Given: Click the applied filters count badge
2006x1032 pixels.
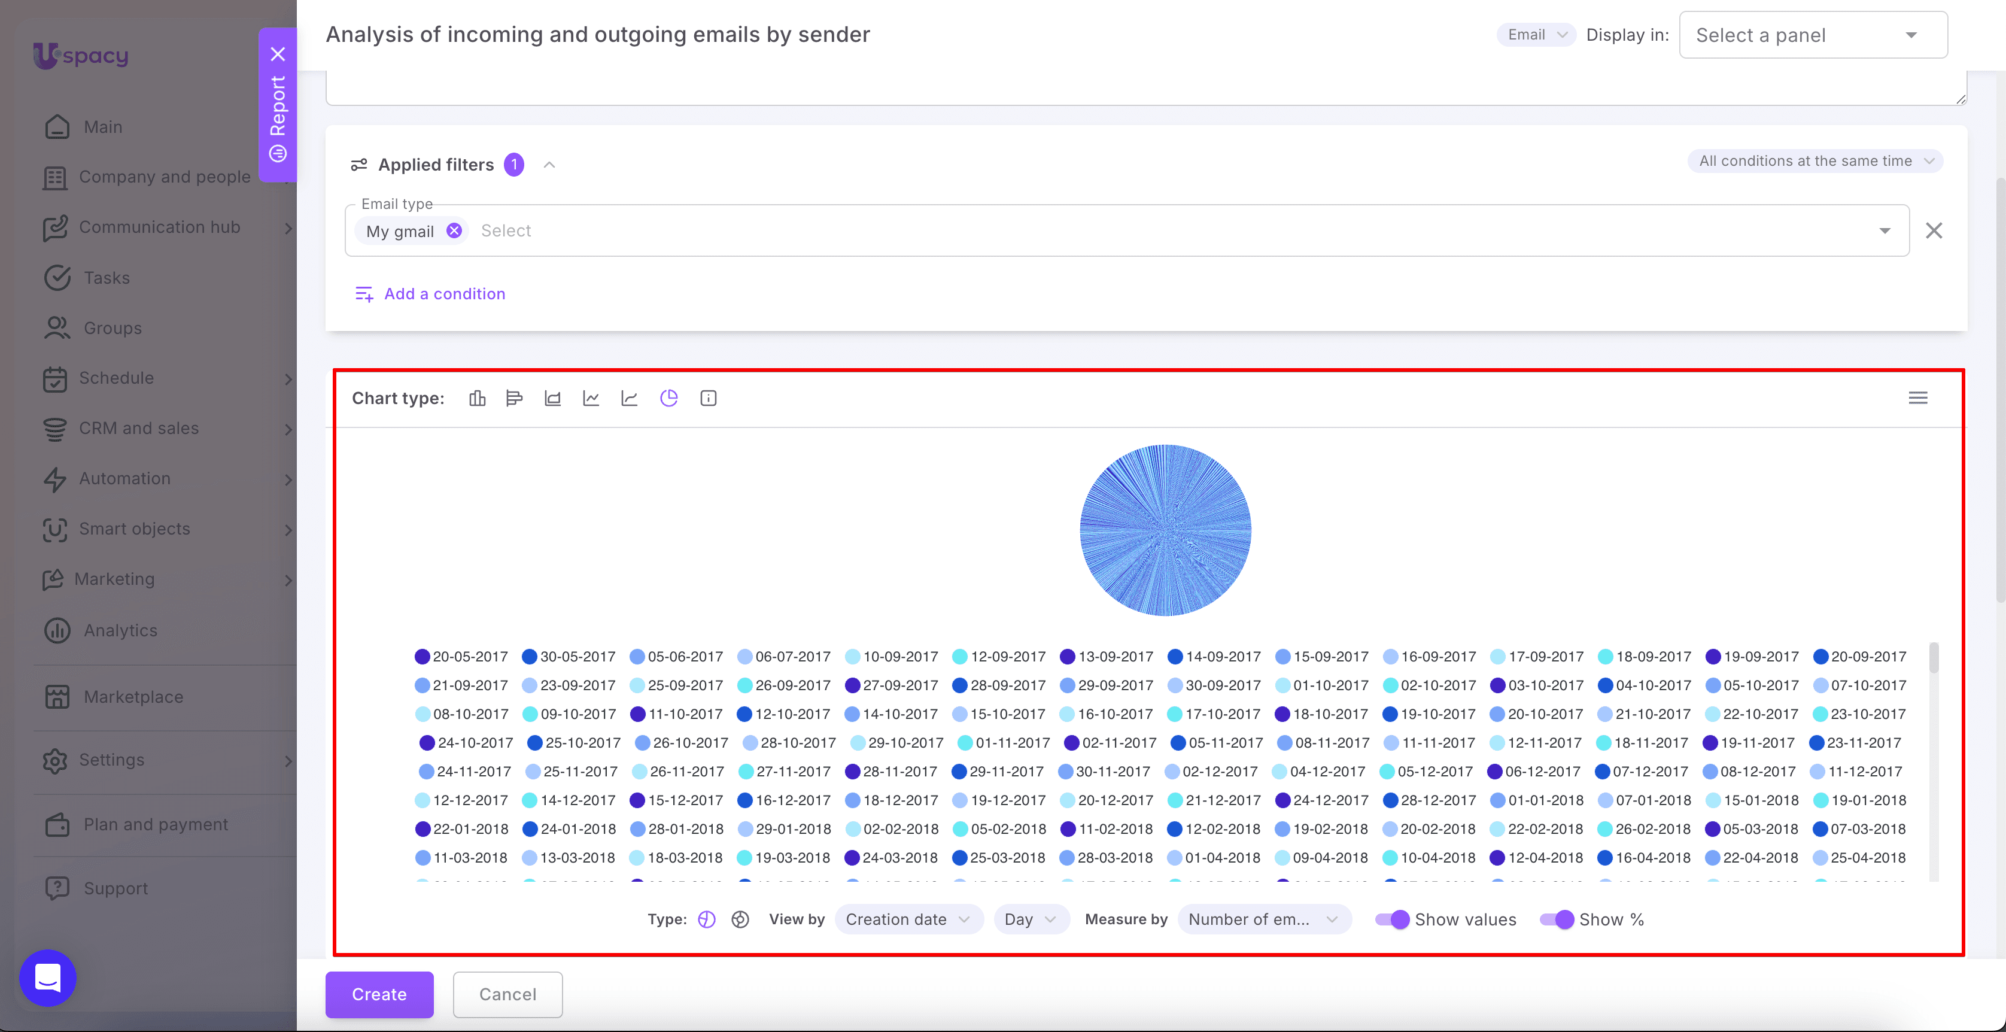Looking at the screenshot, I should (514, 165).
